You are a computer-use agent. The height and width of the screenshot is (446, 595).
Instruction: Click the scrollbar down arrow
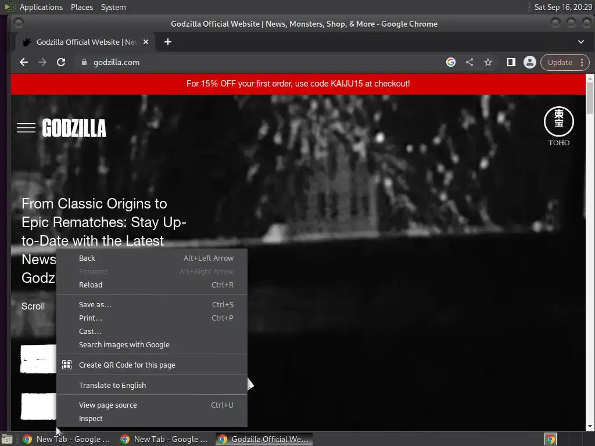point(590,426)
